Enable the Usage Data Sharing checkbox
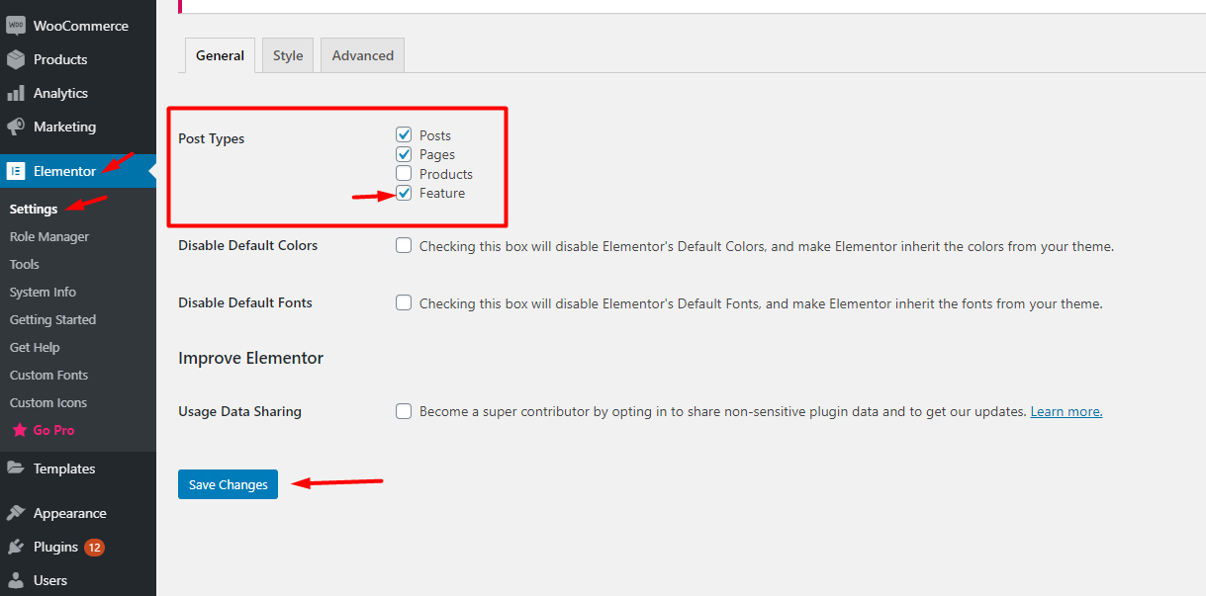1206x596 pixels. (404, 411)
